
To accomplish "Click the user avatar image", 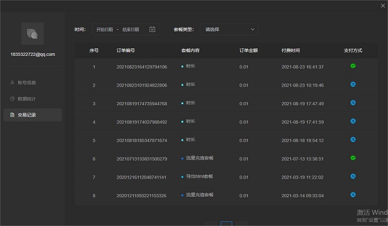I will point(32,34).
